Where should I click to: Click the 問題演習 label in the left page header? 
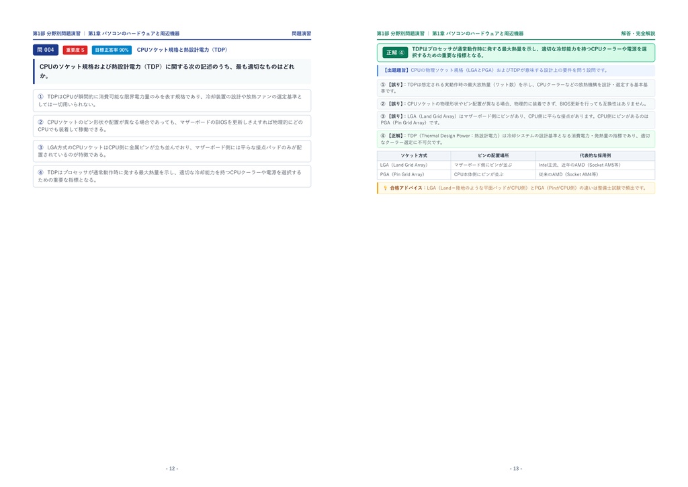(x=302, y=34)
